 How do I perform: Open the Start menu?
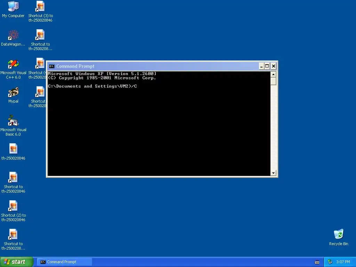pos(17,262)
